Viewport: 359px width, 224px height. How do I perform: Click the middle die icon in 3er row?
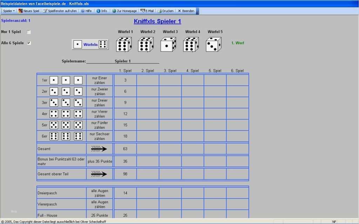point(66,103)
